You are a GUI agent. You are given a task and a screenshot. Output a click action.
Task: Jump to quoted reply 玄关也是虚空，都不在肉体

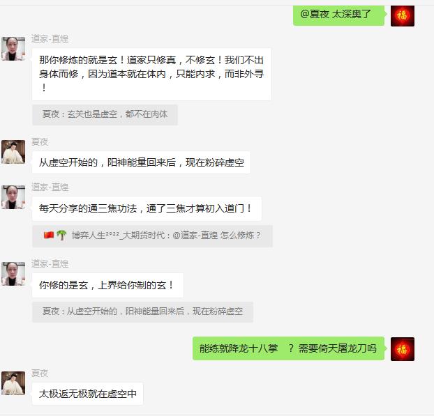[105, 114]
